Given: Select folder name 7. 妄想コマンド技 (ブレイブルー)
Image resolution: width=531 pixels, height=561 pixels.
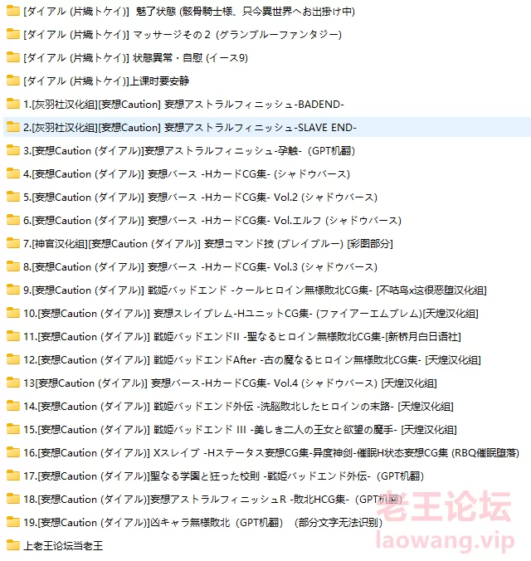Looking at the screenshot, I should [x=208, y=244].
